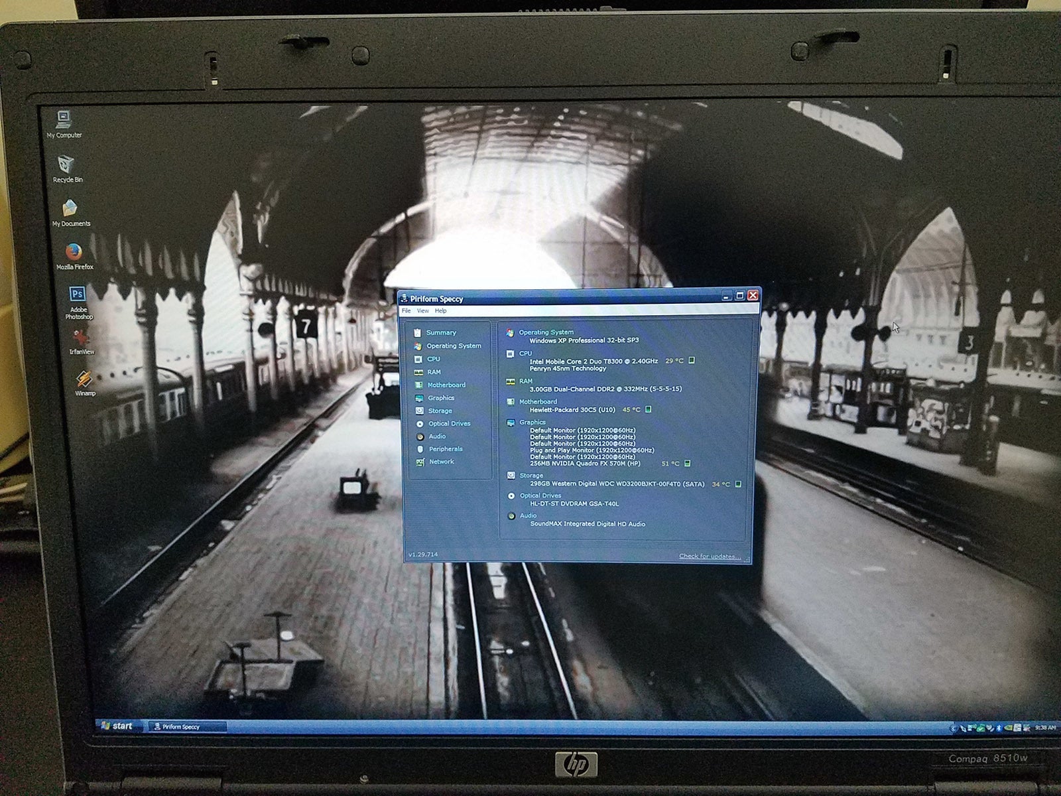Screen dimensions: 1061x796
Task: Click the CPU temperature indicator icon
Action: tap(692, 360)
